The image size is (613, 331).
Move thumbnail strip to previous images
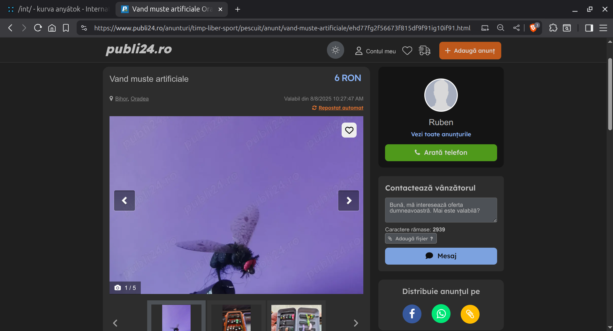[x=115, y=323]
